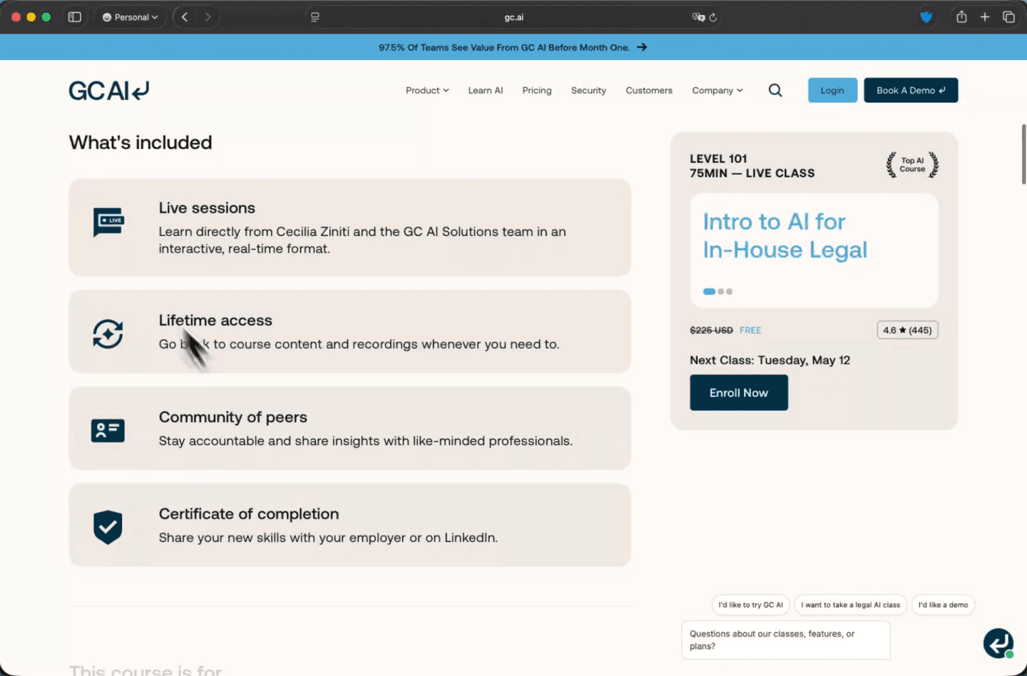Click the Live sessions chat icon
This screenshot has width=1027, height=676.
pos(108,222)
